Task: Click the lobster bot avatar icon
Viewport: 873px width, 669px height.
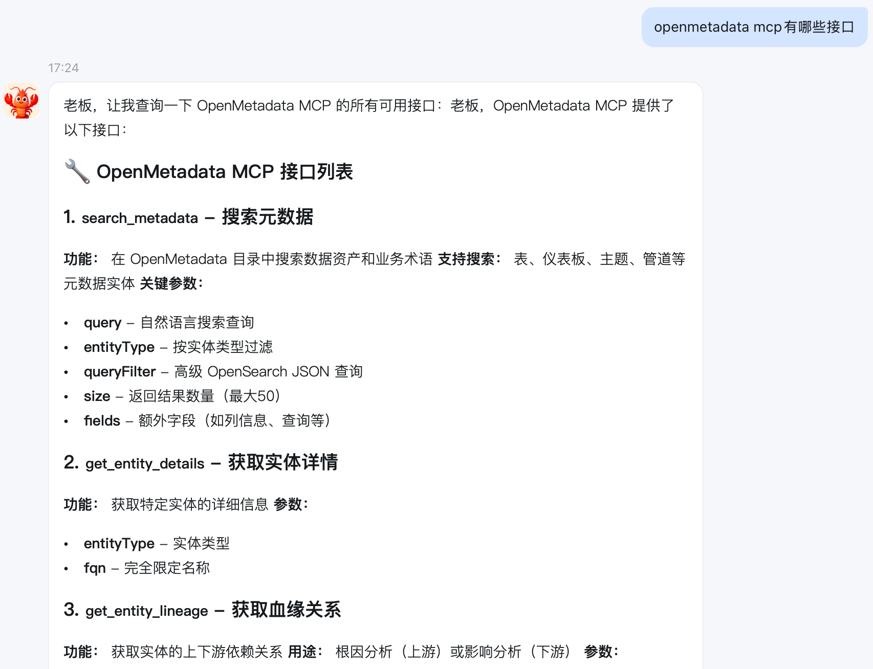Action: [21, 101]
